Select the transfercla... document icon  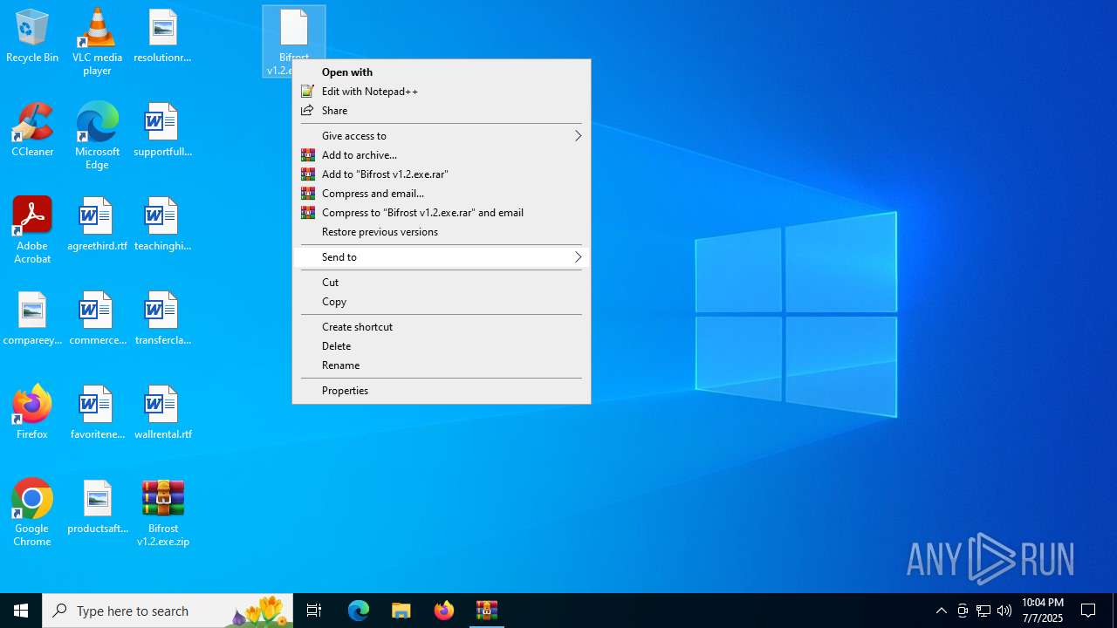162,318
